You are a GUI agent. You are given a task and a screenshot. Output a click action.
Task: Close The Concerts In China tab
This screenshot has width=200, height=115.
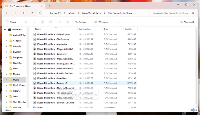(41, 6)
